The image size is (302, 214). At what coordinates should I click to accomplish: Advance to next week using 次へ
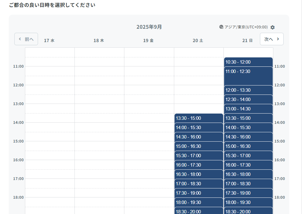(x=271, y=39)
